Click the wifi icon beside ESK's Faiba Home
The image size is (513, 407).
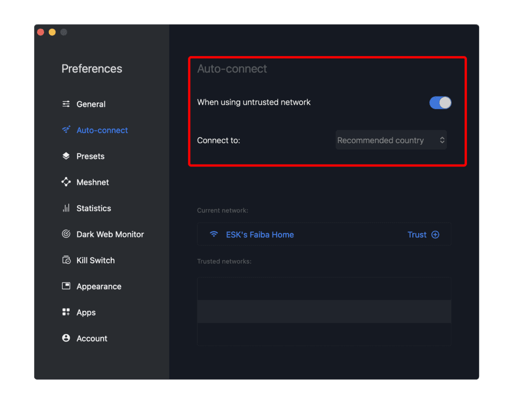coord(214,234)
